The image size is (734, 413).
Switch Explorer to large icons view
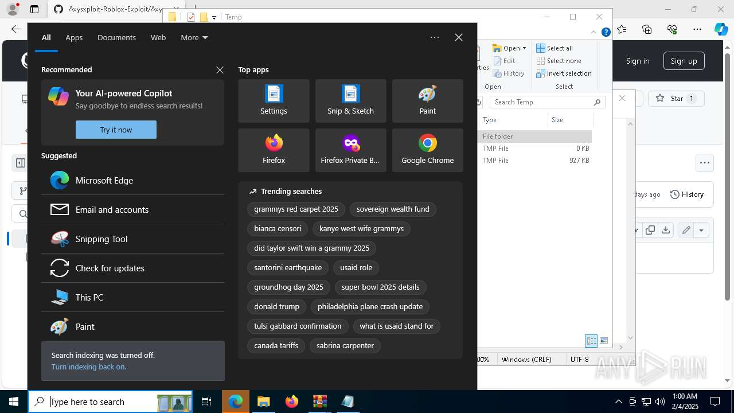[604, 341]
